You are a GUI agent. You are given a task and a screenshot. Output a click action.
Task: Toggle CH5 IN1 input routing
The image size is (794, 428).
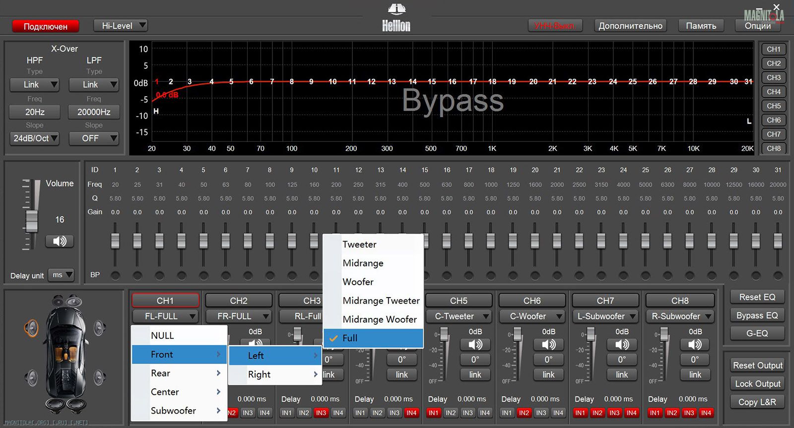click(x=433, y=413)
